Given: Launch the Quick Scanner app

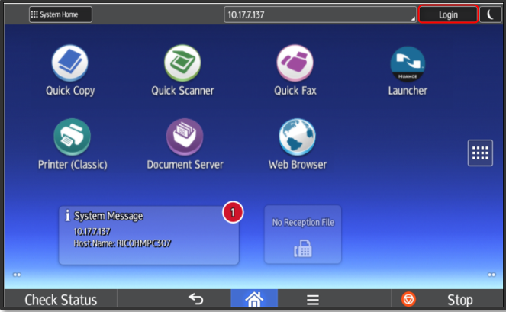Looking at the screenshot, I should pyautogui.click(x=182, y=64).
